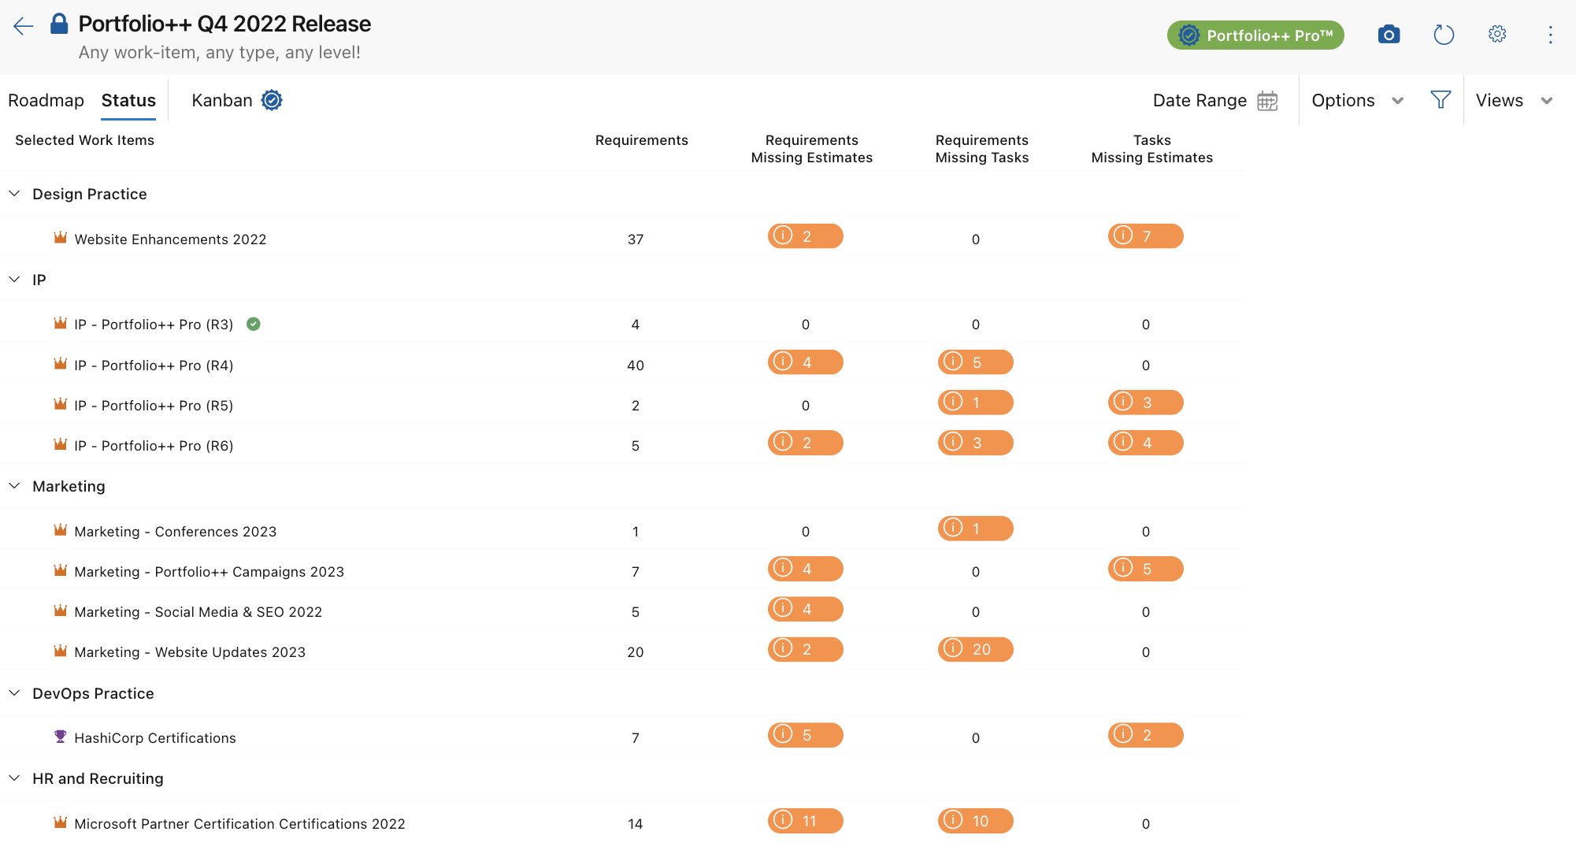Open the vertical three-dot menu
Screen dimensions: 1576x850
1549,35
